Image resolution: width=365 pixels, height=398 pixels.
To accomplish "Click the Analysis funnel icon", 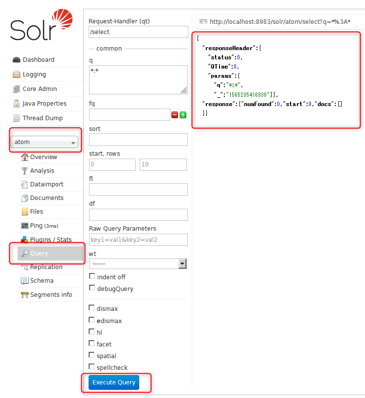I will click(x=25, y=171).
